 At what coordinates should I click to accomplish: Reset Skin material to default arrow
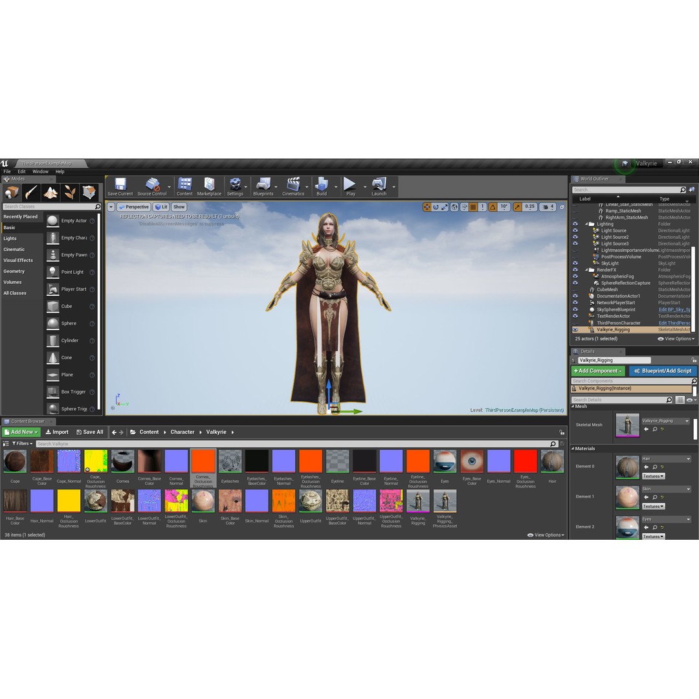click(663, 497)
